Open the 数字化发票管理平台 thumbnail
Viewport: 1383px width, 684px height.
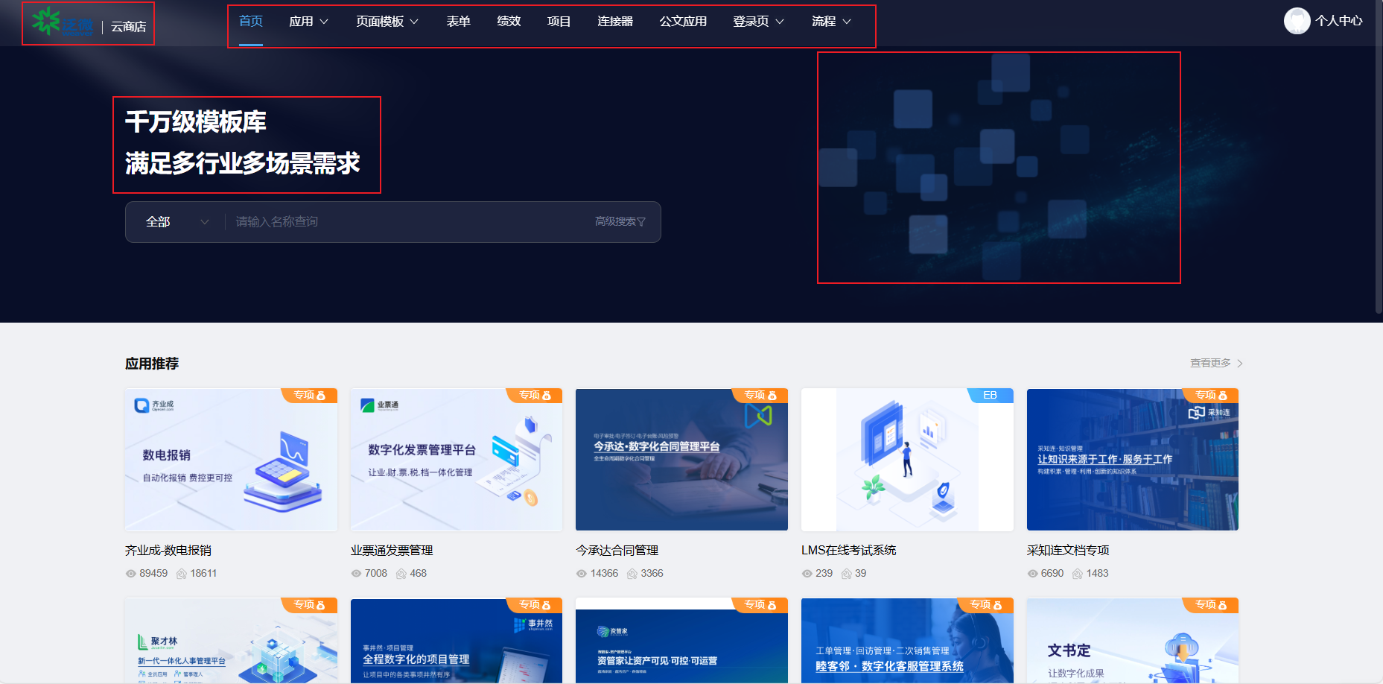coord(457,460)
